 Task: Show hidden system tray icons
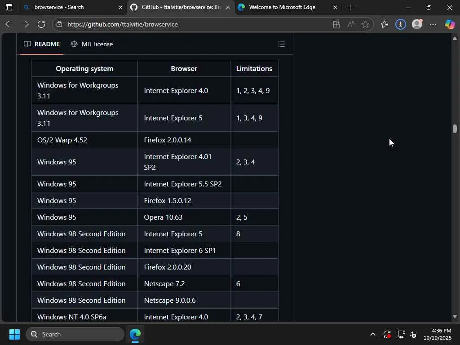372,334
